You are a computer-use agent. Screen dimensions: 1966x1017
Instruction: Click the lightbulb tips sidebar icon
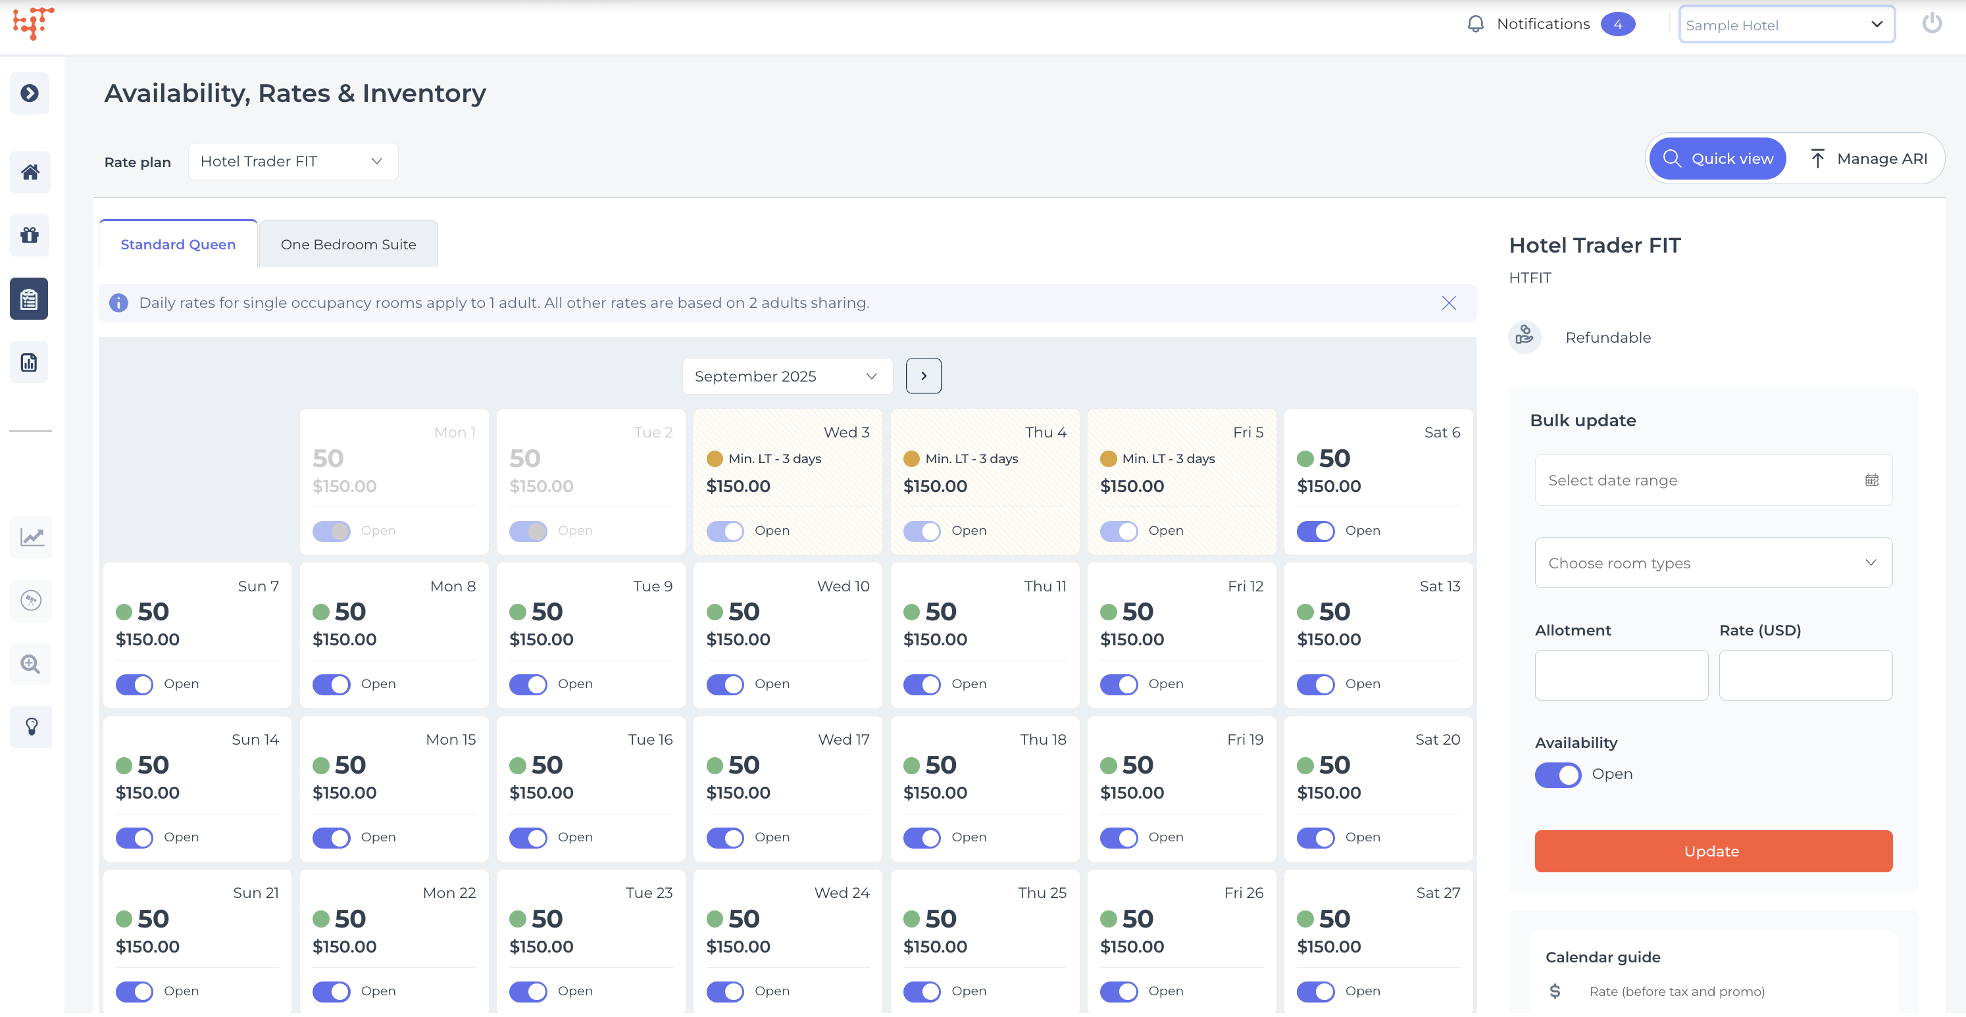tap(32, 726)
